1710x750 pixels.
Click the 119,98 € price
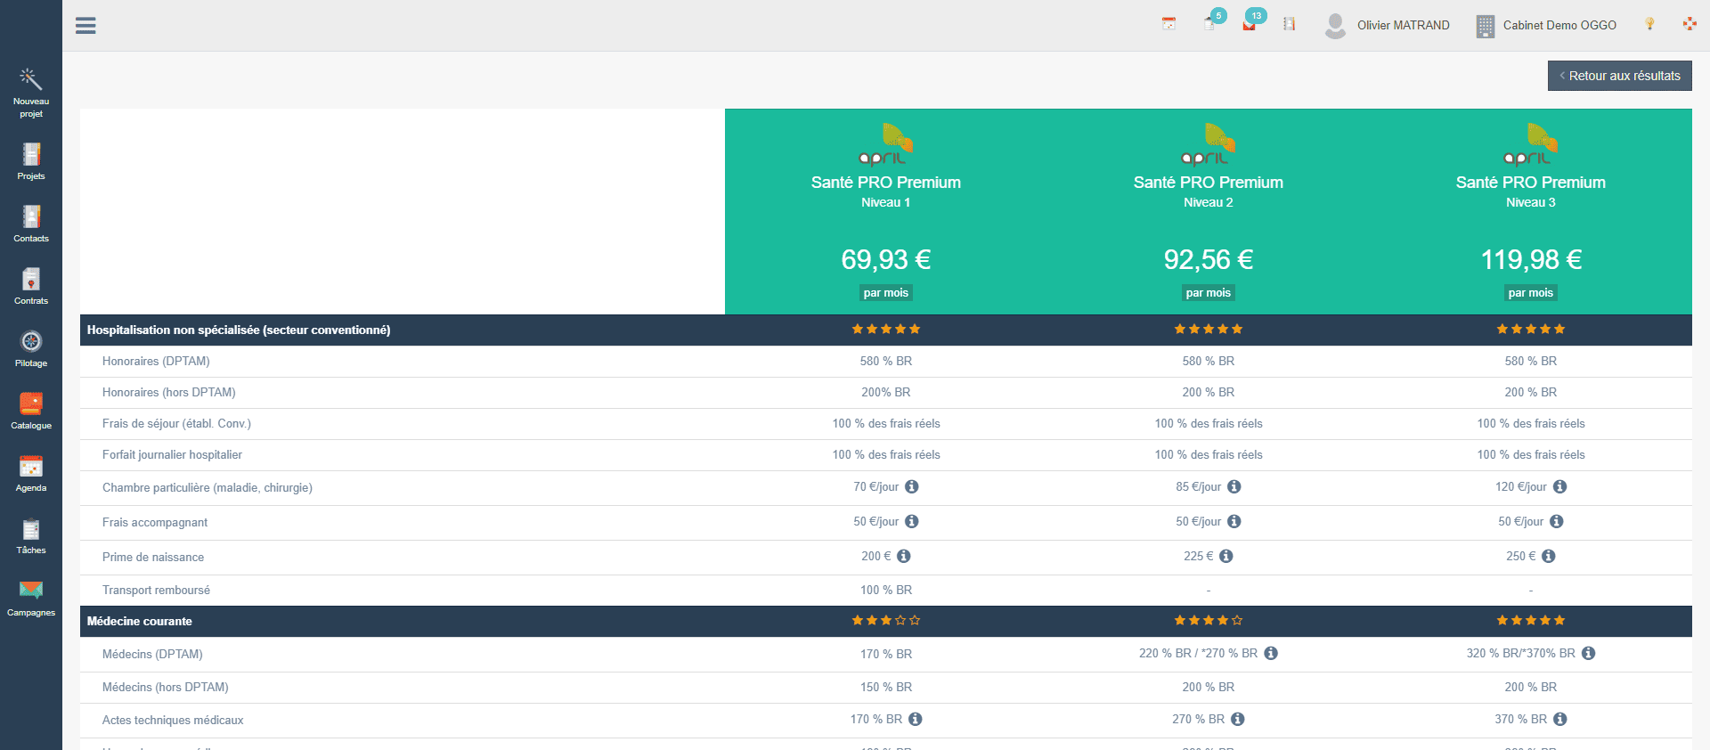coord(1531,259)
